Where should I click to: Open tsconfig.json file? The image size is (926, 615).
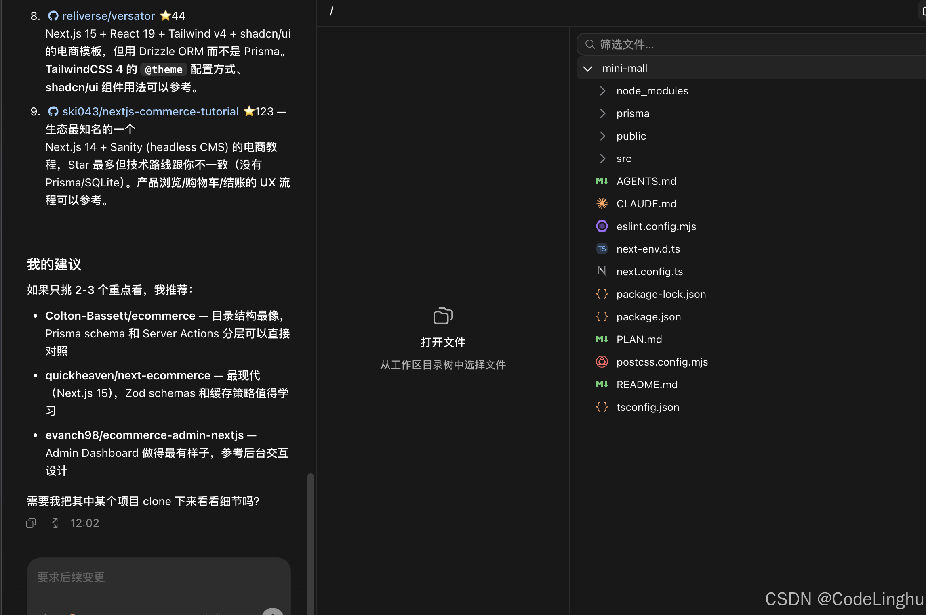coord(648,407)
